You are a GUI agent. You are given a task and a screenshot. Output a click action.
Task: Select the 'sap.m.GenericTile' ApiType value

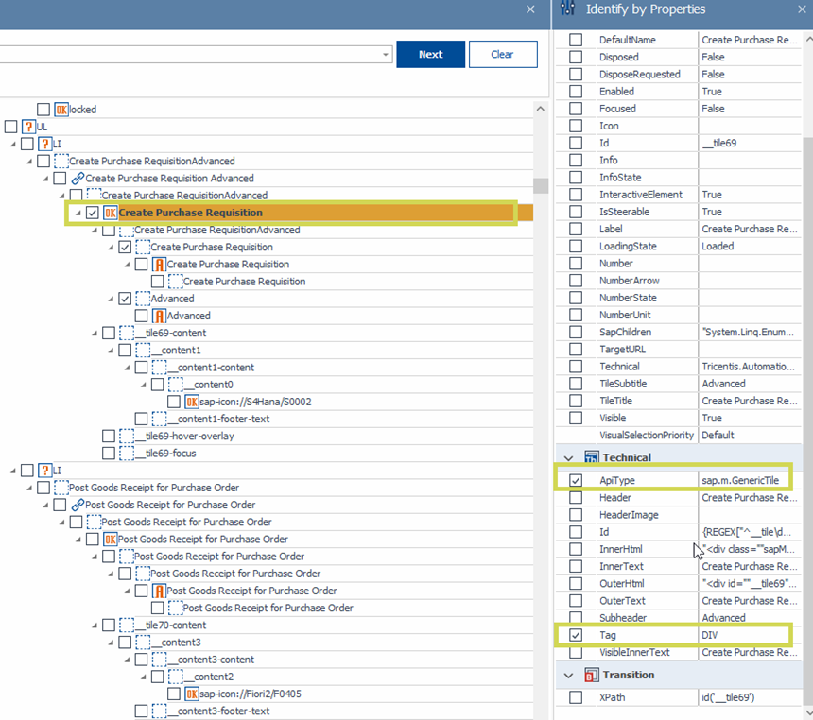tap(740, 480)
